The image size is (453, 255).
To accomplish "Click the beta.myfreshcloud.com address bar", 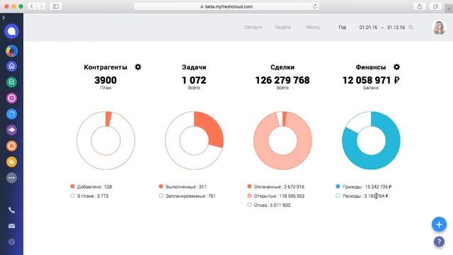I will [x=226, y=6].
